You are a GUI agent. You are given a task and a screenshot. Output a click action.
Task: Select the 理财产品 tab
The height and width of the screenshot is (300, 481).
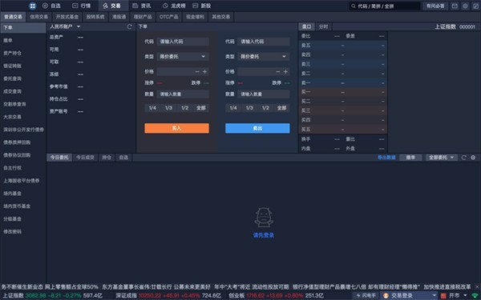(143, 17)
